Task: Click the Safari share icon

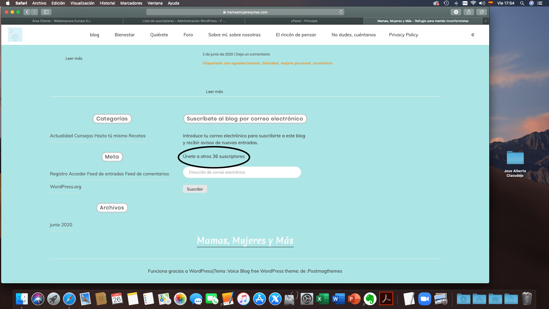Action: click(x=469, y=12)
